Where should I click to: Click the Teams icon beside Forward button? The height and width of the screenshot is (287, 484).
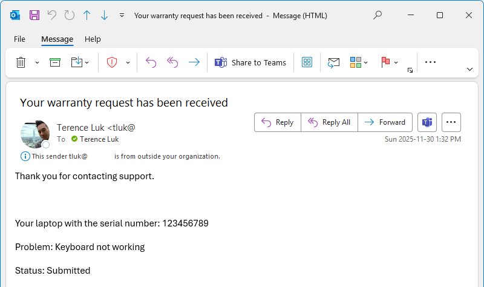[427, 122]
